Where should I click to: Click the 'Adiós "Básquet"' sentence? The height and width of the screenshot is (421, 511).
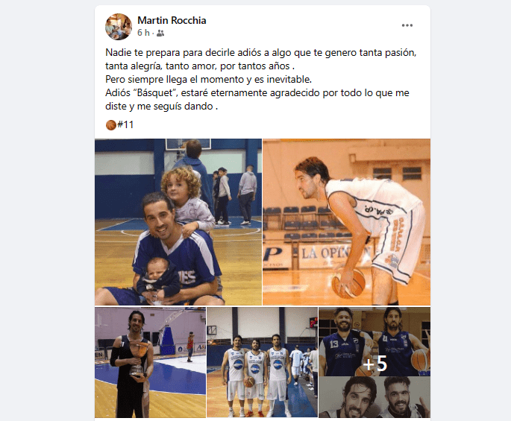coord(257,99)
